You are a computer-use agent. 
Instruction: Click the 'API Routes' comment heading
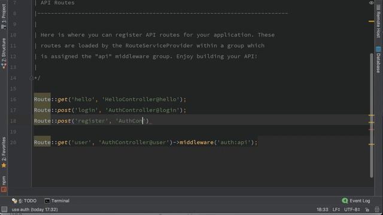tap(57, 3)
